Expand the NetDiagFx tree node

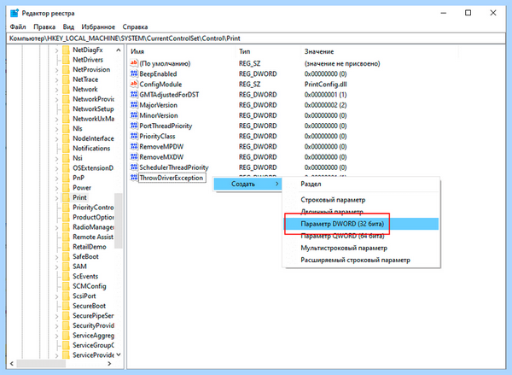[x=56, y=50]
